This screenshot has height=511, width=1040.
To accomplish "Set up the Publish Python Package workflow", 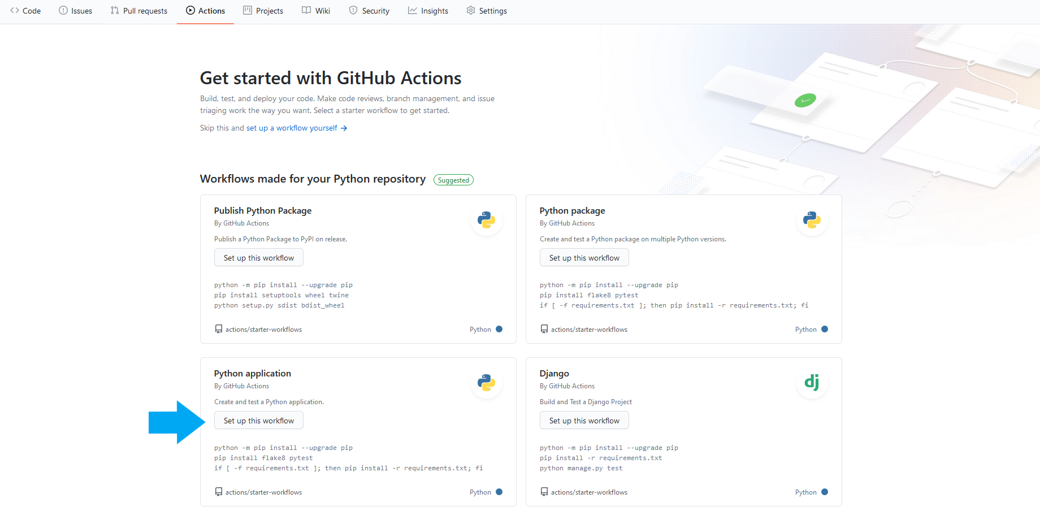I will [259, 258].
